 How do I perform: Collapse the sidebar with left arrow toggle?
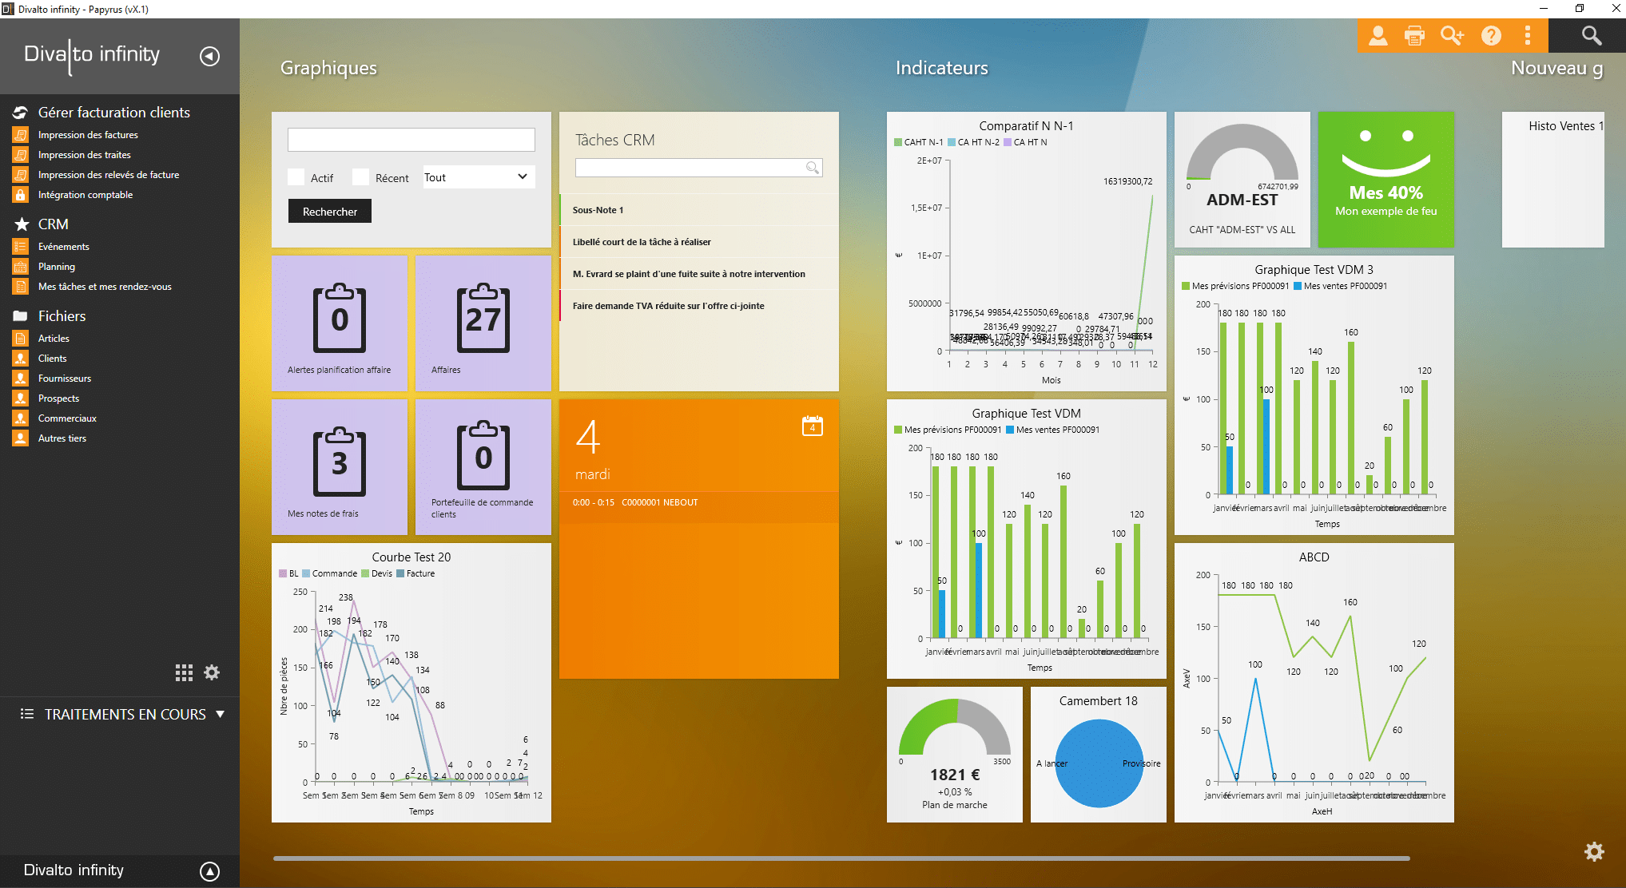209,56
